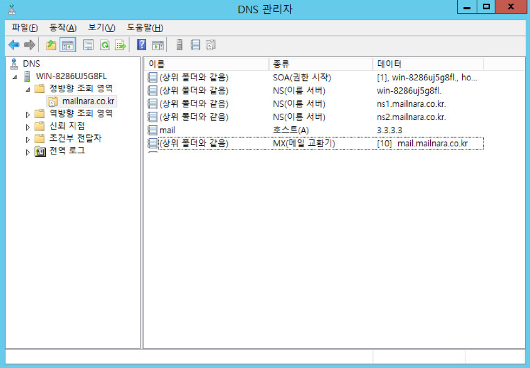Sort by the 종류 column header
The height and width of the screenshot is (368, 530).
(321, 64)
